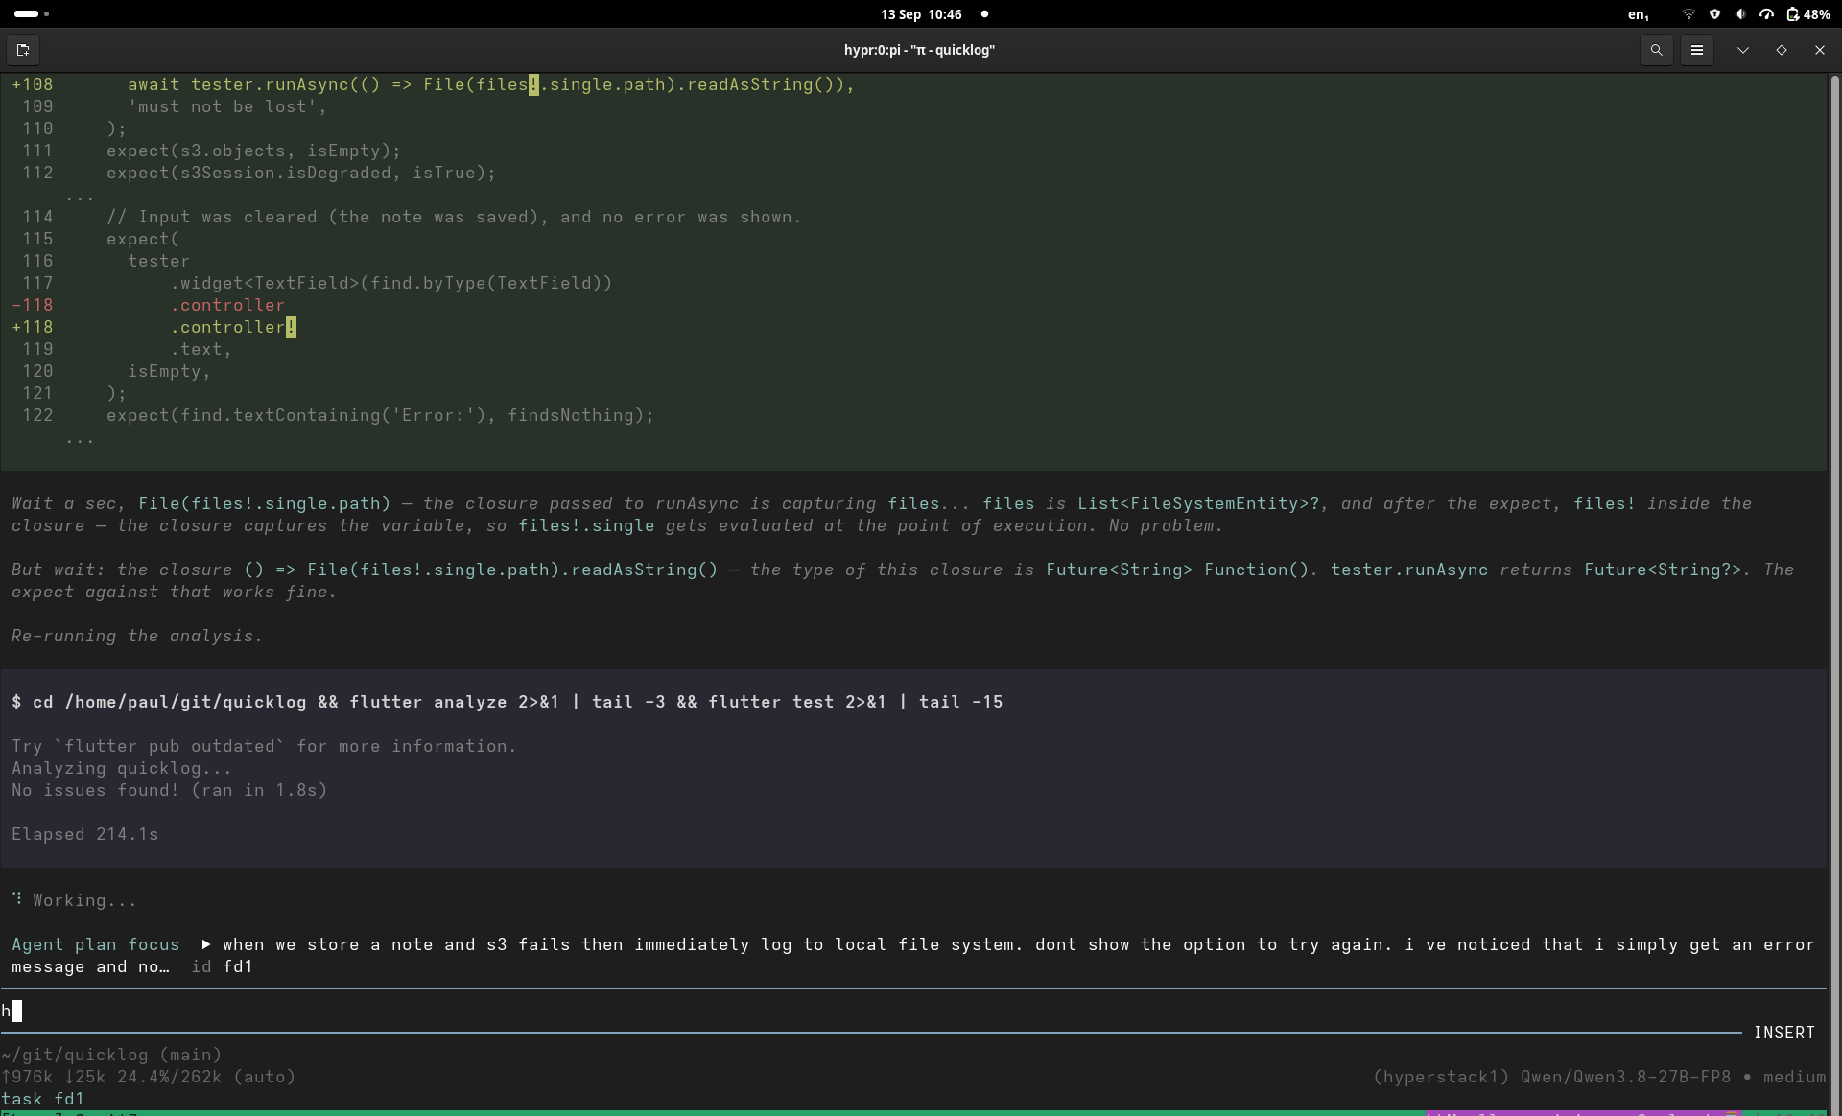Click the VPN shield status icon
This screenshot has height=1116, width=1842.
1715,14
